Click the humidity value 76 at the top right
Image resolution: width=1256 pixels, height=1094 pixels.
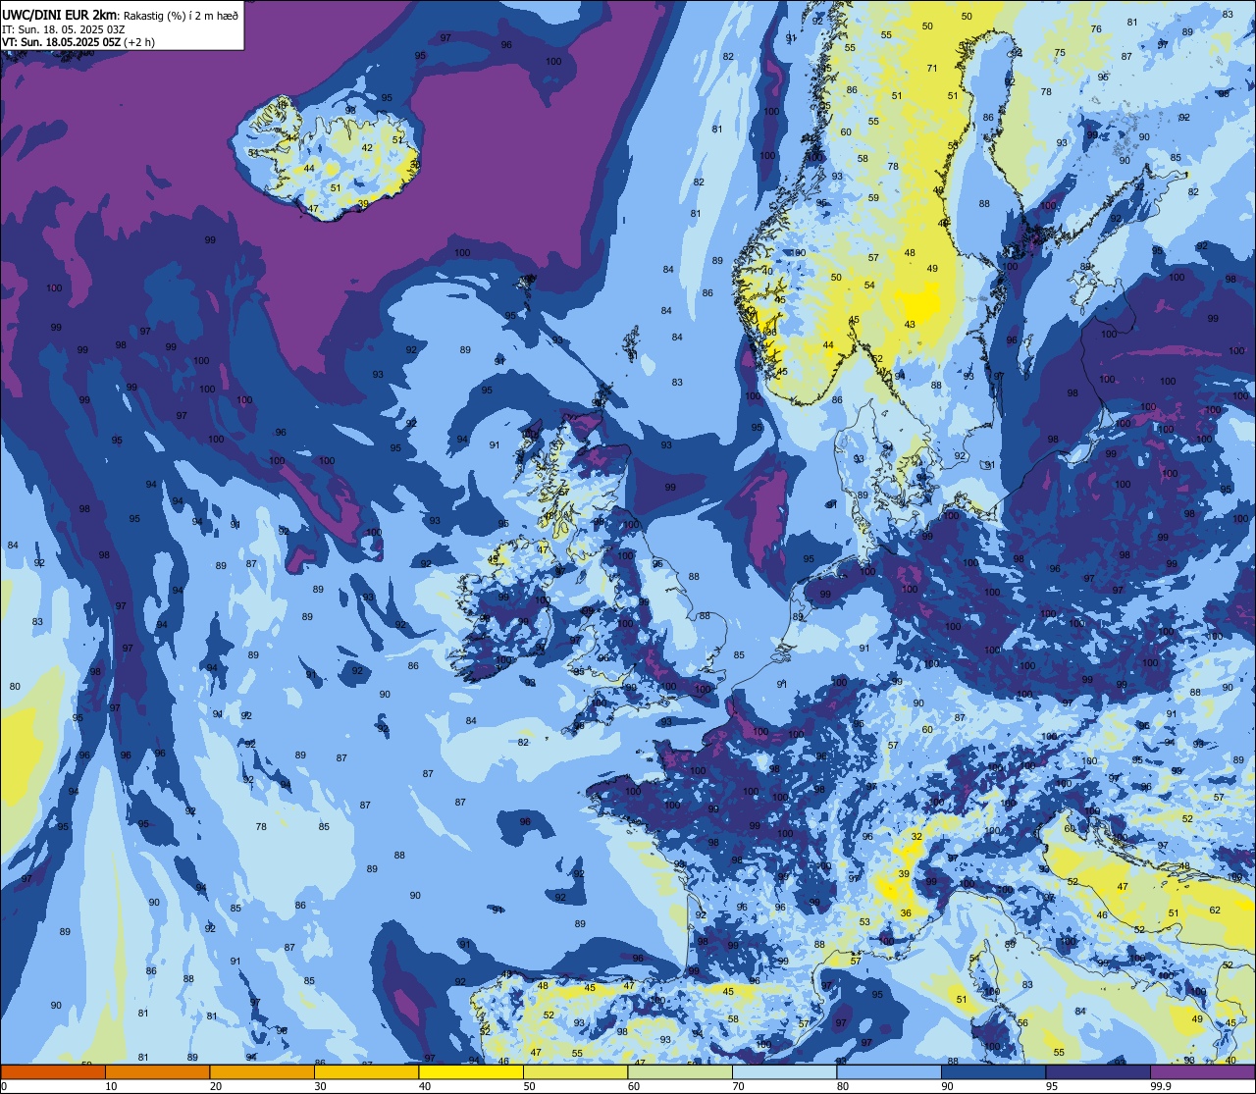tap(1096, 29)
